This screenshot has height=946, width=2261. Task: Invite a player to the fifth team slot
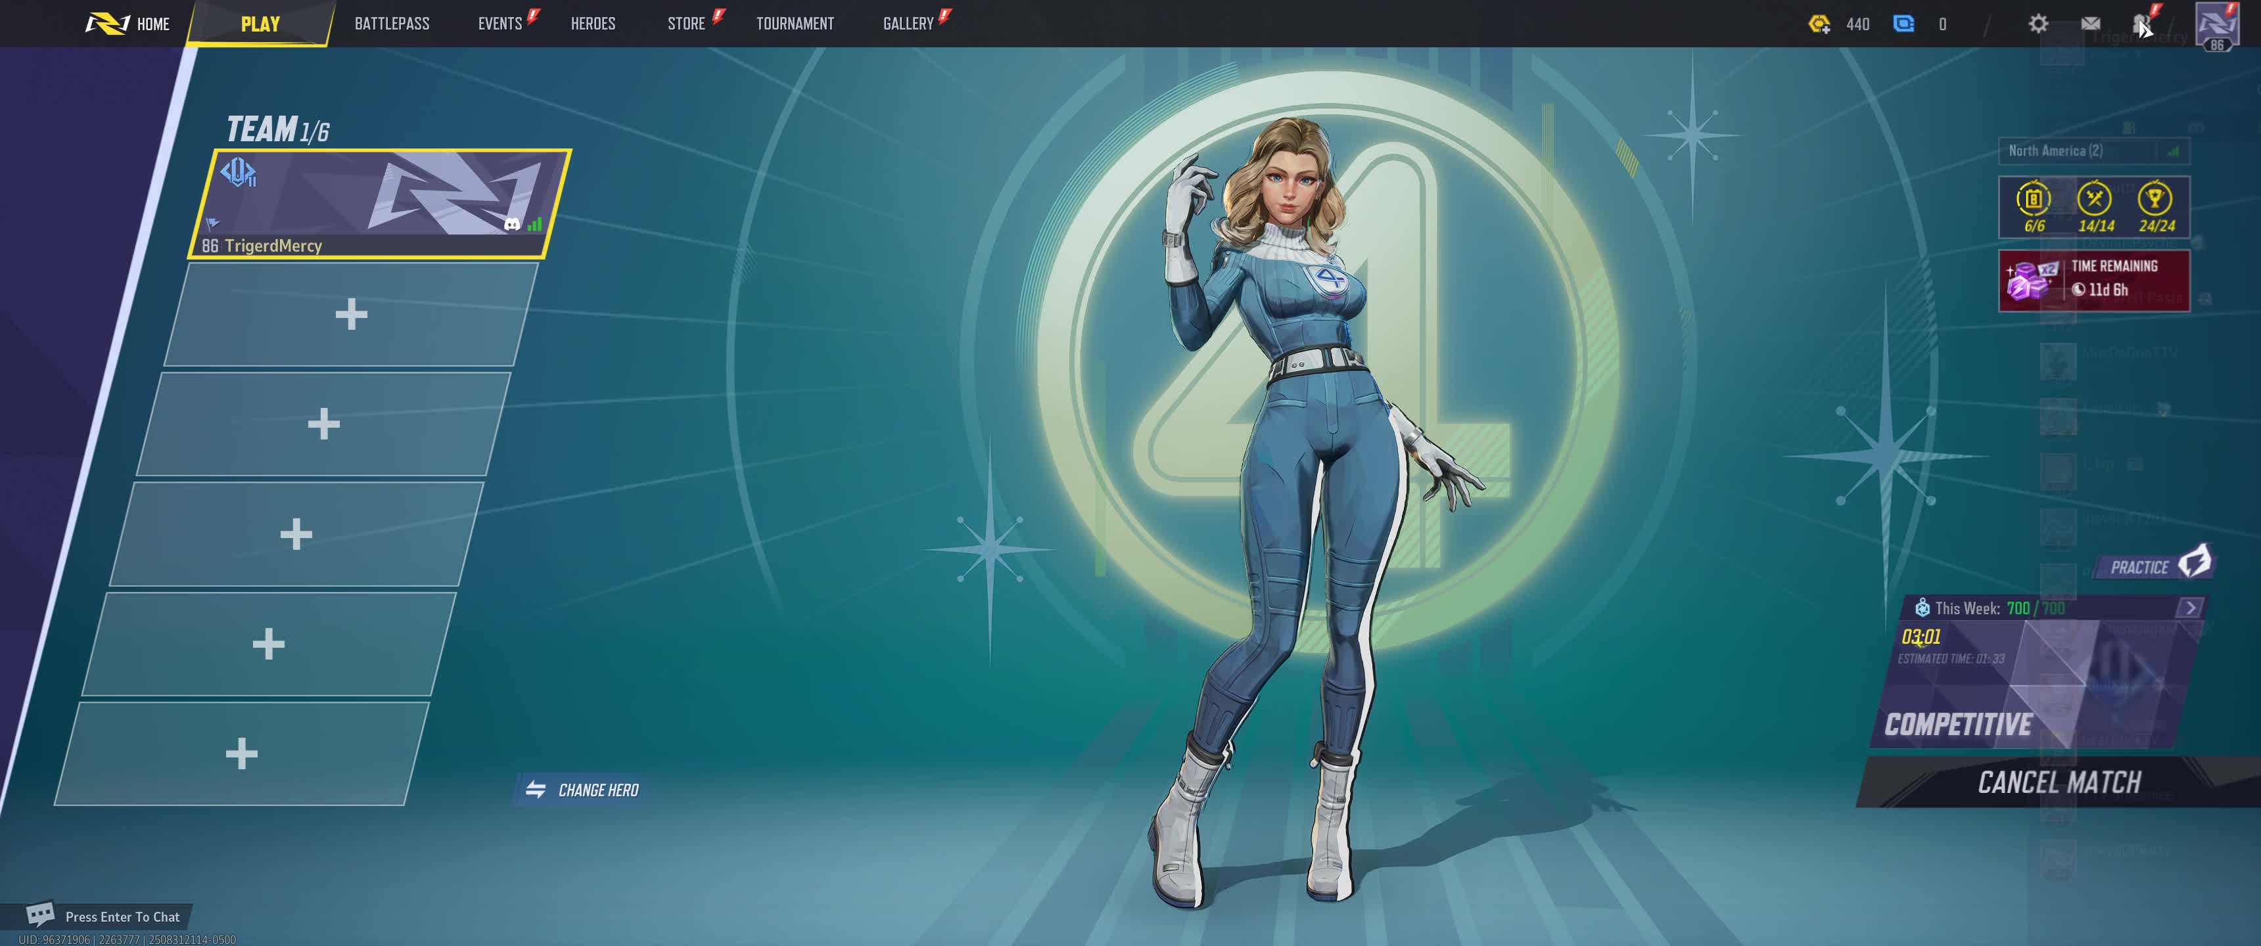[x=269, y=643]
